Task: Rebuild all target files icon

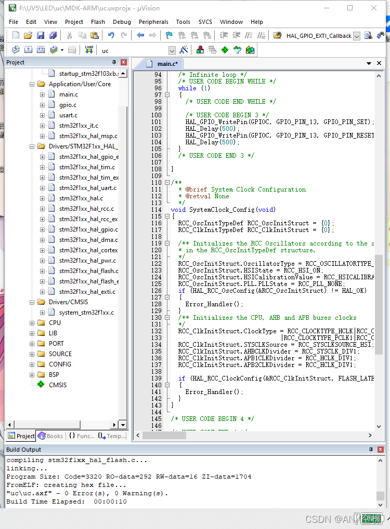Action: 41,50
